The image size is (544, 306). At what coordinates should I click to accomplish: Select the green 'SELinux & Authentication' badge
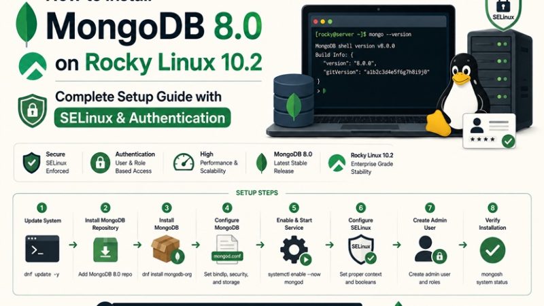point(143,118)
